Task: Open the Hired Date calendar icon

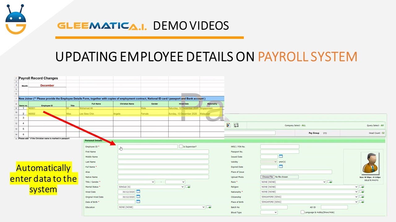Action: pos(138,191)
